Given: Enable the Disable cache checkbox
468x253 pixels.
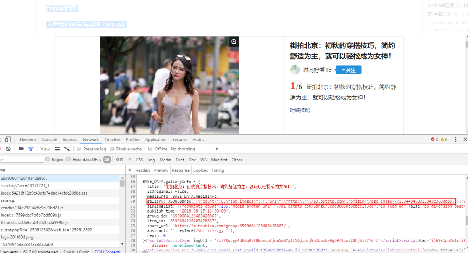Looking at the screenshot, I should tap(112, 149).
